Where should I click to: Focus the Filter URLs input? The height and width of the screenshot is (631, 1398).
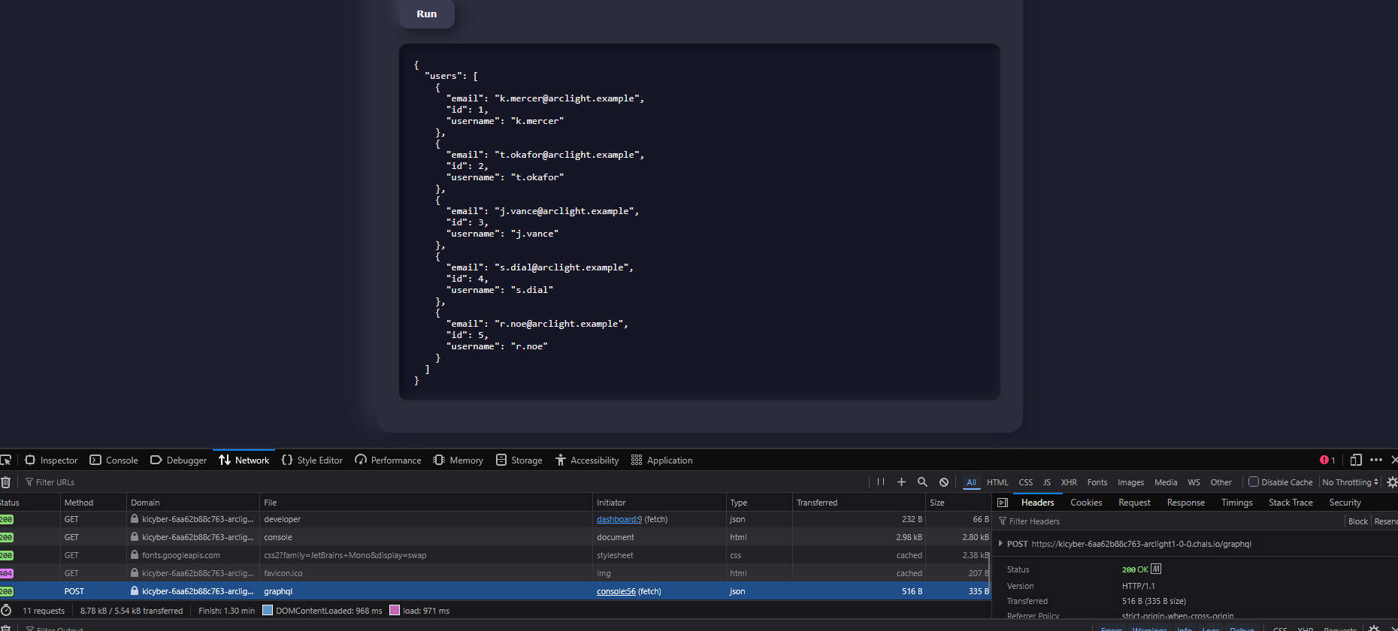click(x=443, y=482)
